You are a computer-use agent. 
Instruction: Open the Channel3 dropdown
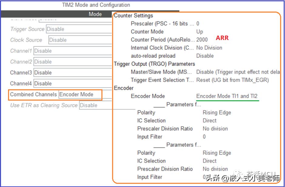pyautogui.click(x=79, y=72)
